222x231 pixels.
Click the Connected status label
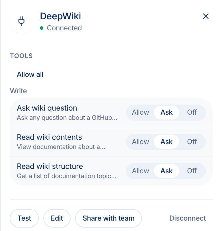pyautogui.click(x=64, y=28)
